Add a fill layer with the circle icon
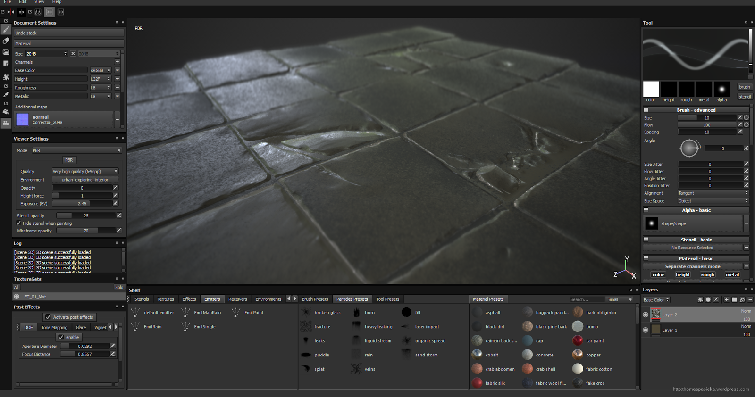 point(708,299)
